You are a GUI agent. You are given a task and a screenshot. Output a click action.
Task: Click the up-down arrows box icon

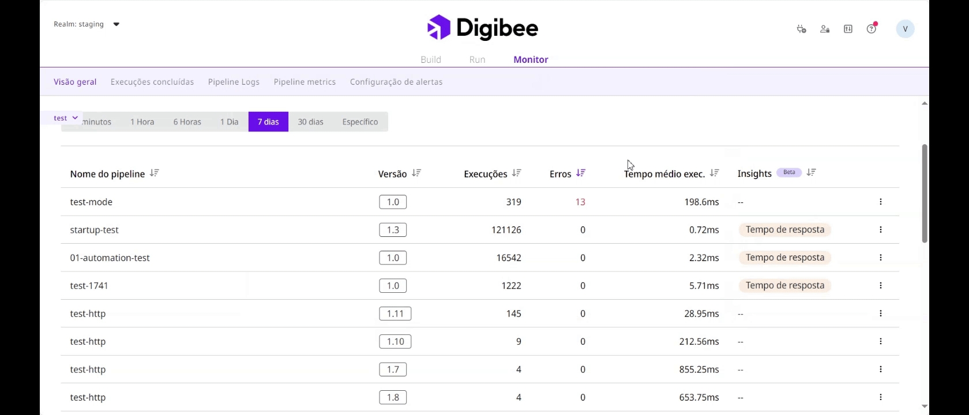pyautogui.click(x=848, y=29)
